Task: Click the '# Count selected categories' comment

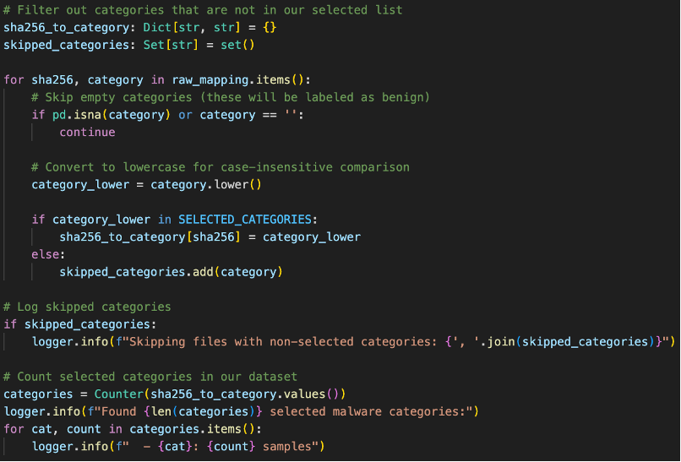Action: (150, 376)
